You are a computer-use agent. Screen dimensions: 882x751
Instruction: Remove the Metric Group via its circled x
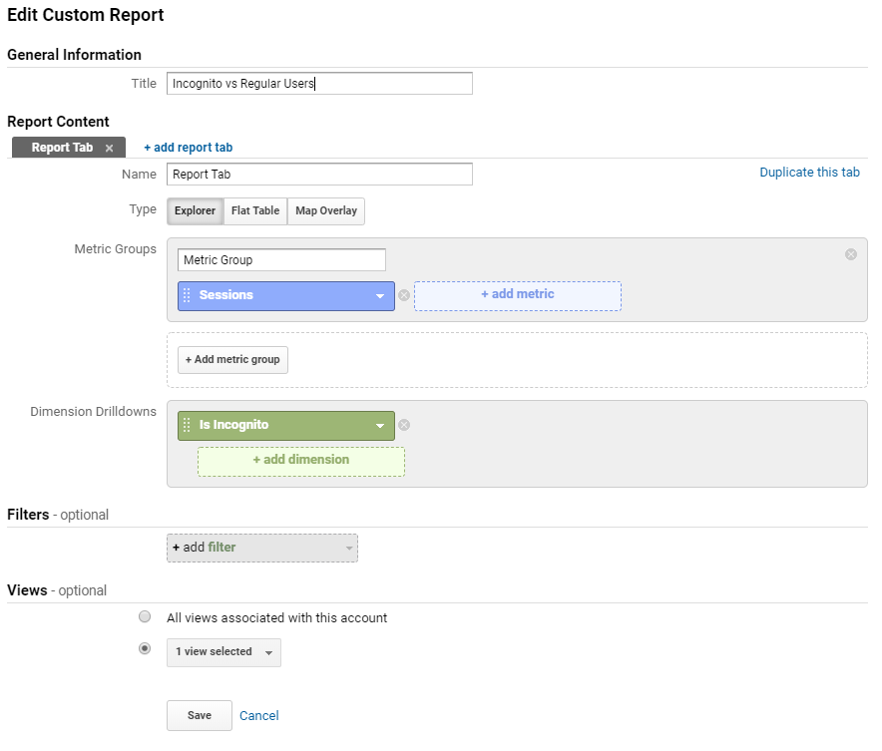[x=851, y=254]
